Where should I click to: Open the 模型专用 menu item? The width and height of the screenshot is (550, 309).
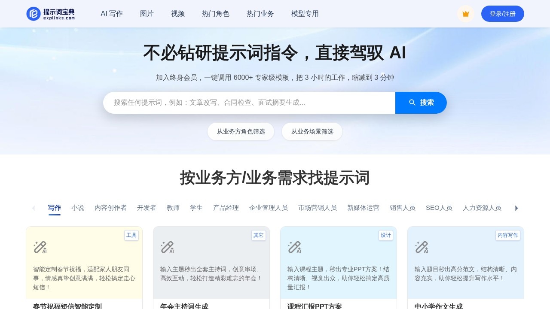click(305, 13)
